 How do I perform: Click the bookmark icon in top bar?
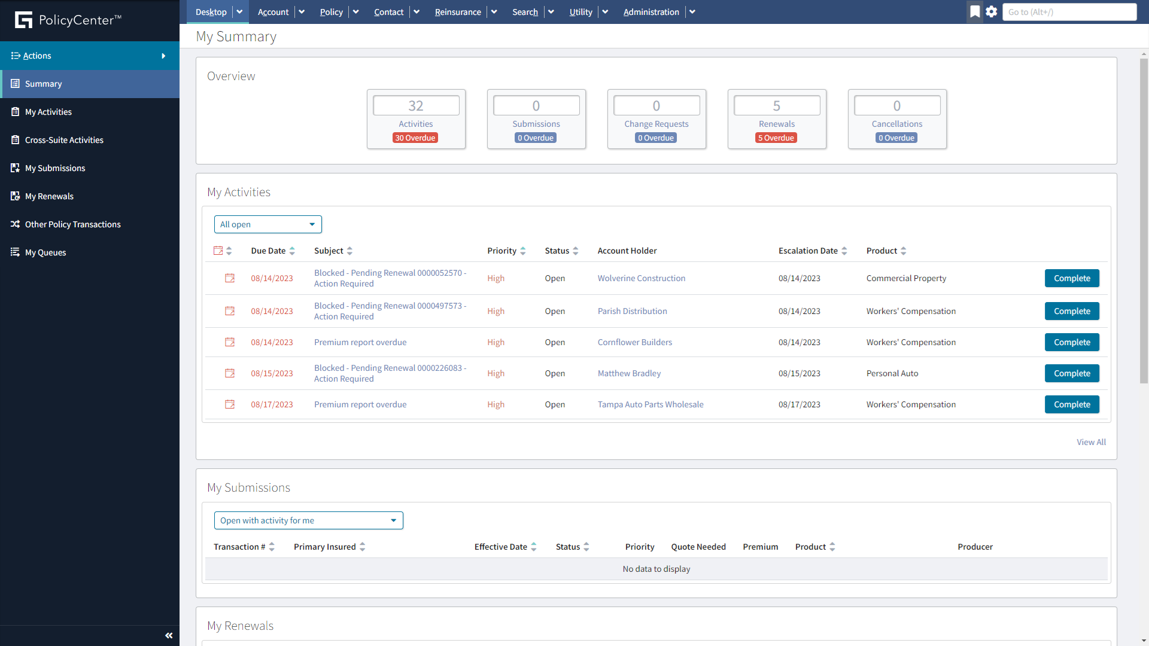coord(975,11)
